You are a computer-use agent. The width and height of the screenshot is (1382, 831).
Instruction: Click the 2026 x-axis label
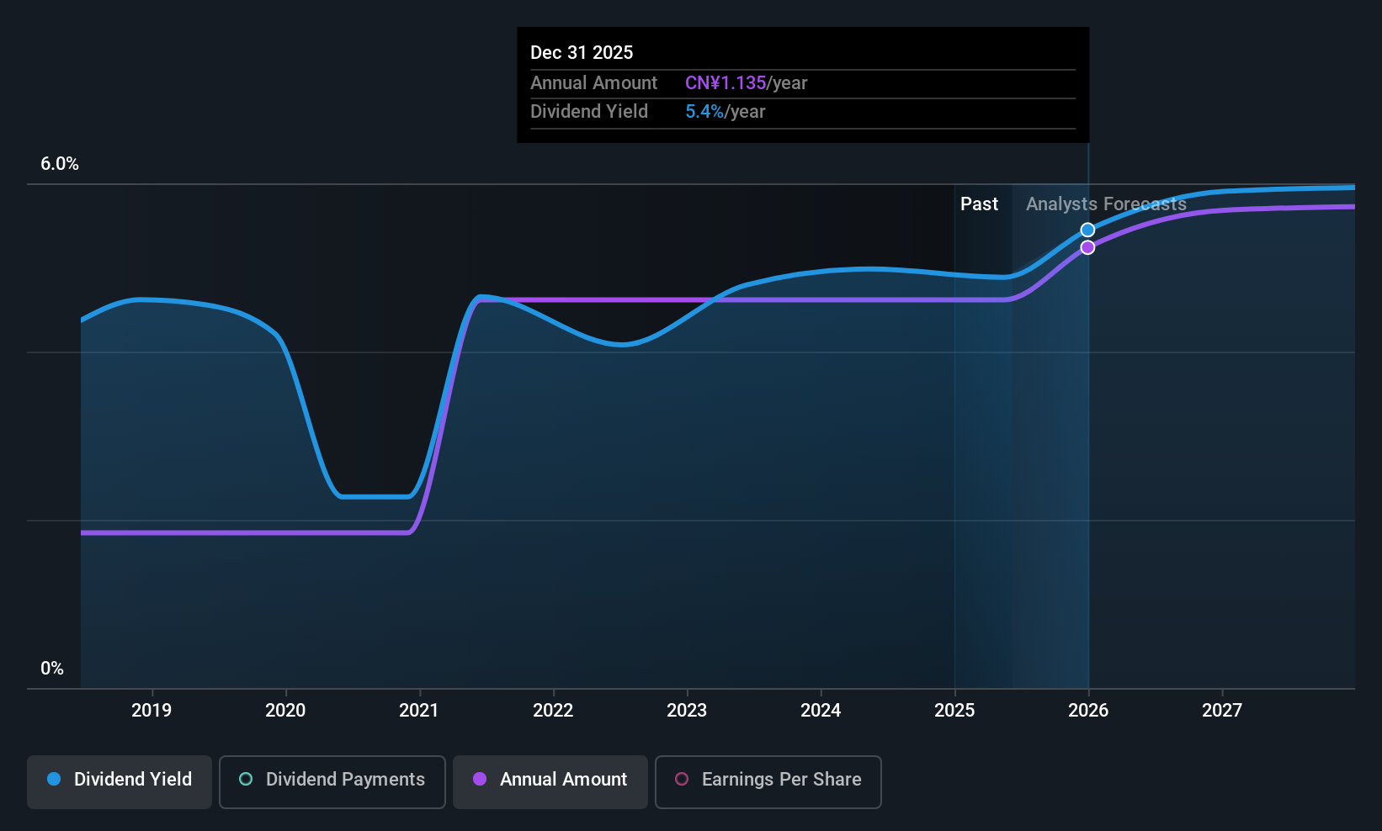pyautogui.click(x=1088, y=711)
